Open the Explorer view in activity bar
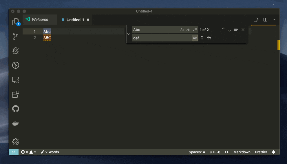Image resolution: width=287 pixels, height=164 pixels. pos(15,22)
